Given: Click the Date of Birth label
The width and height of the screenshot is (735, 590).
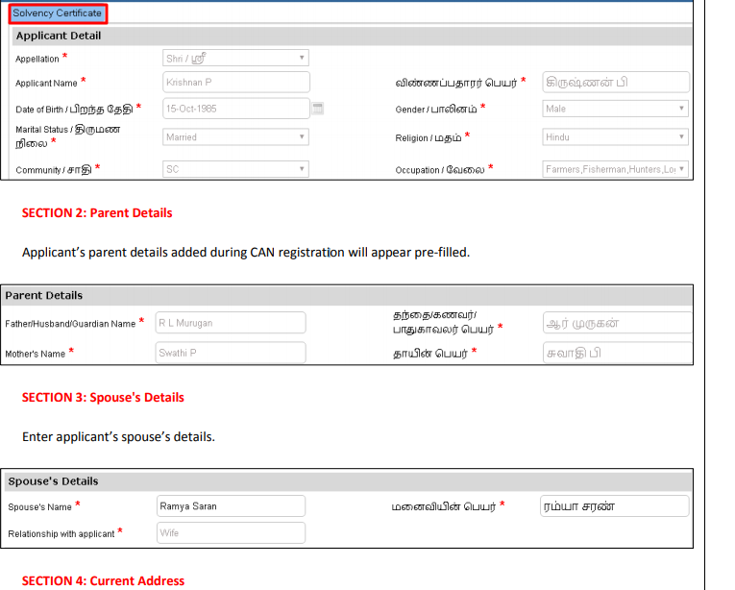Looking at the screenshot, I should point(74,110).
